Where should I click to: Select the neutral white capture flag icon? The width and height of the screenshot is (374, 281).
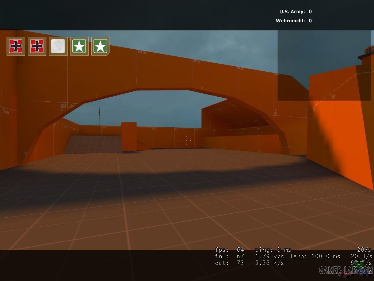coord(58,46)
